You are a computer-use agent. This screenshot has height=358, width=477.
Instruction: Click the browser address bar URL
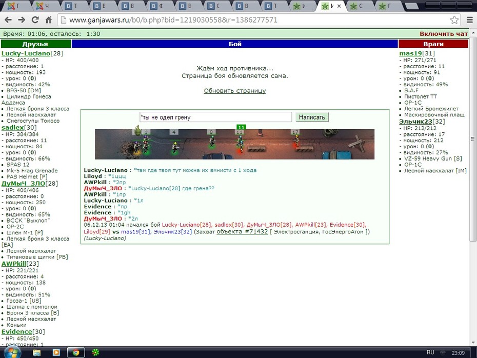tap(173, 20)
